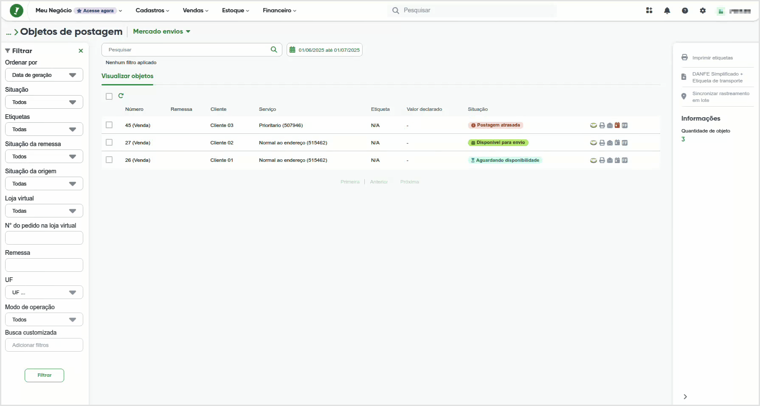Click the Próxima pagination link

pos(410,182)
